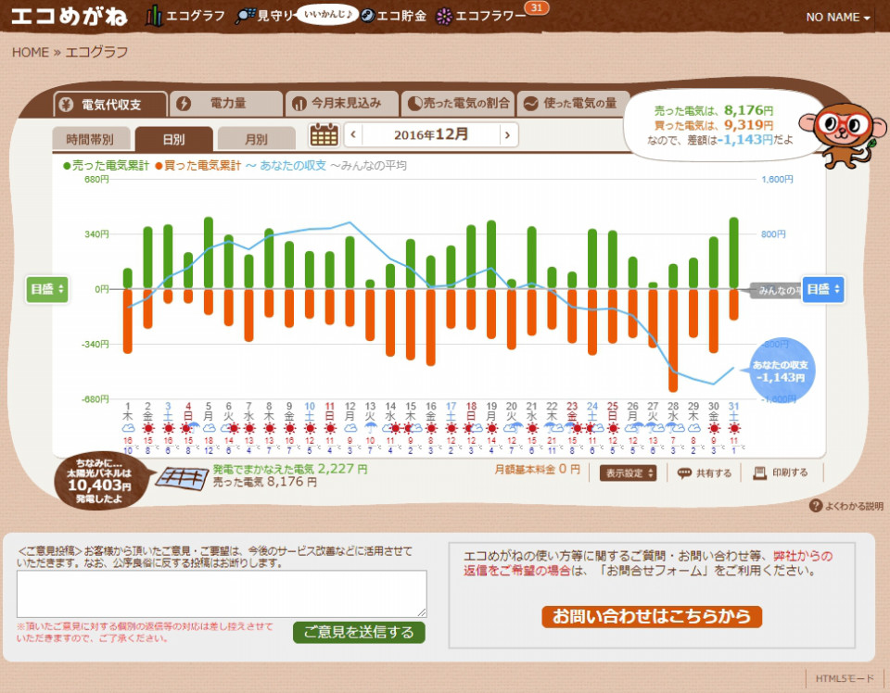Click the みんなの平均 gray marker label

(777, 290)
